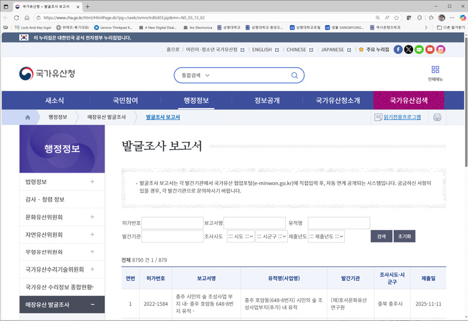Expand 국가유산수리기술위원회 sidebar item
The height and width of the screenshot is (321, 468).
coord(92,269)
